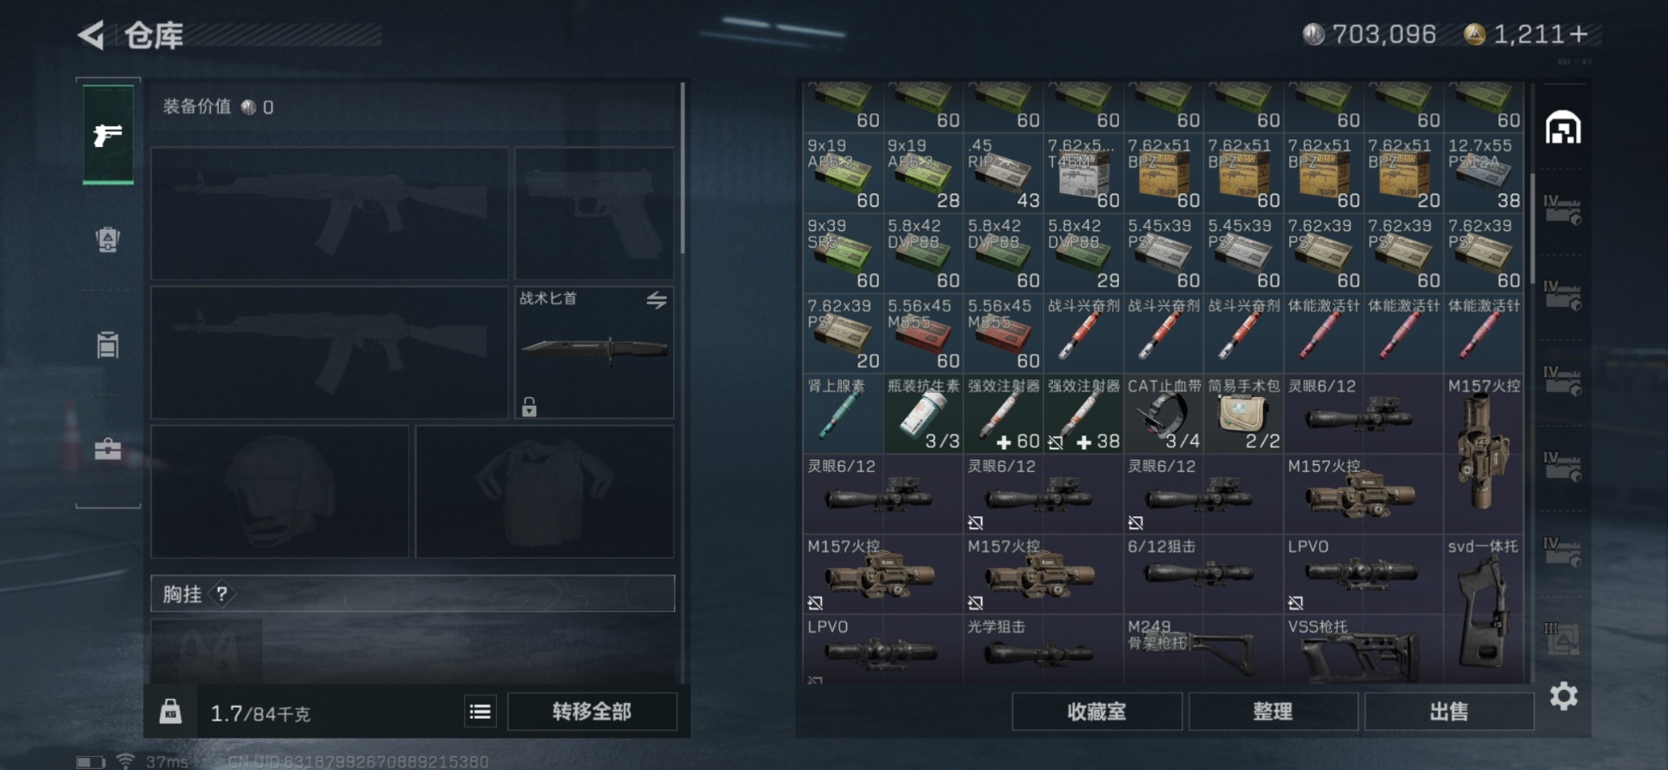
Task: Click 出售 to sell items
Action: pos(1449,712)
